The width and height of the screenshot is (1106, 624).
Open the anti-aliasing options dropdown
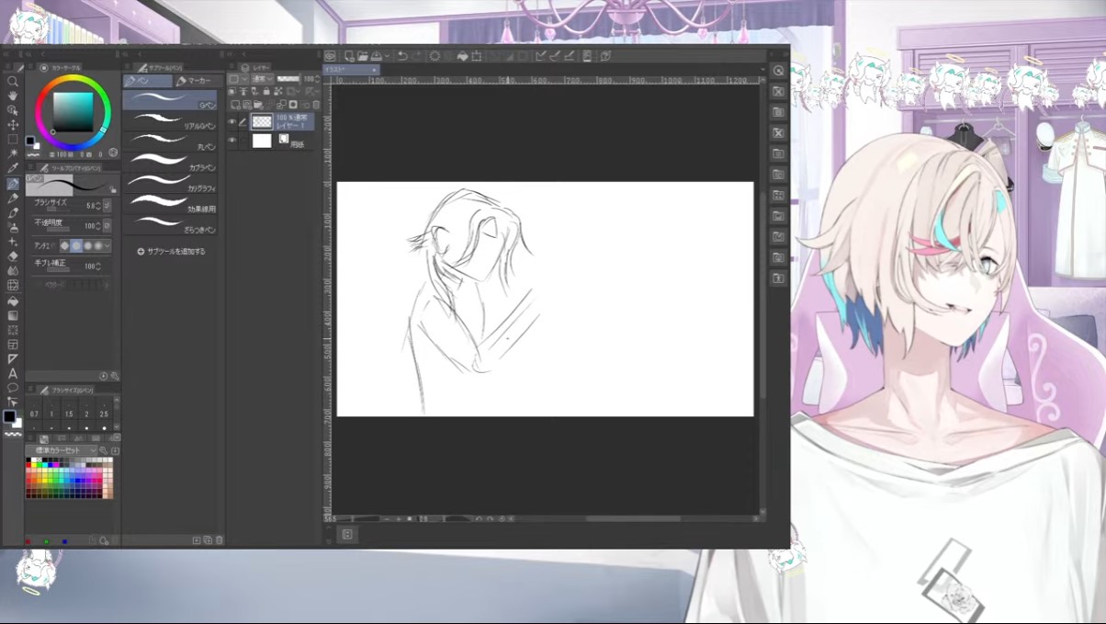108,245
